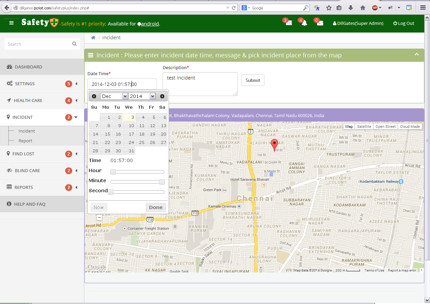Bookmark page with star icon
The image size is (430, 304).
pyautogui.click(x=329, y=8)
